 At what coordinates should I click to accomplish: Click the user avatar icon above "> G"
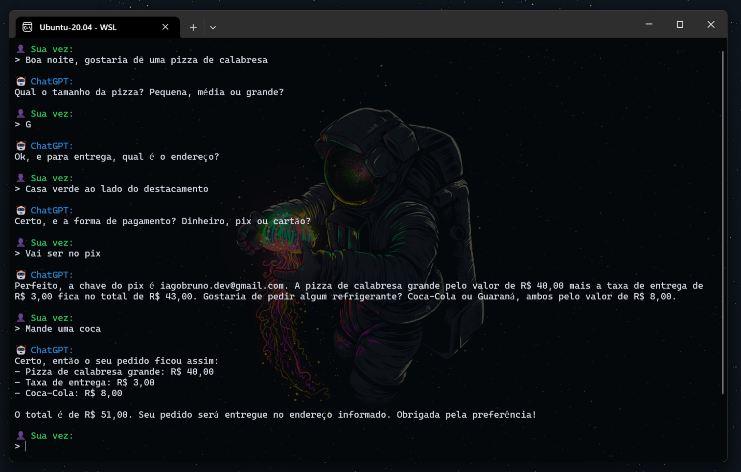pyautogui.click(x=21, y=113)
